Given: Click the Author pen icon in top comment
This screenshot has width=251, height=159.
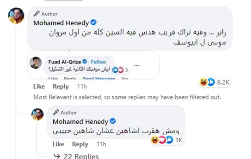Looking at the screenshot, I should [x=36, y=13].
